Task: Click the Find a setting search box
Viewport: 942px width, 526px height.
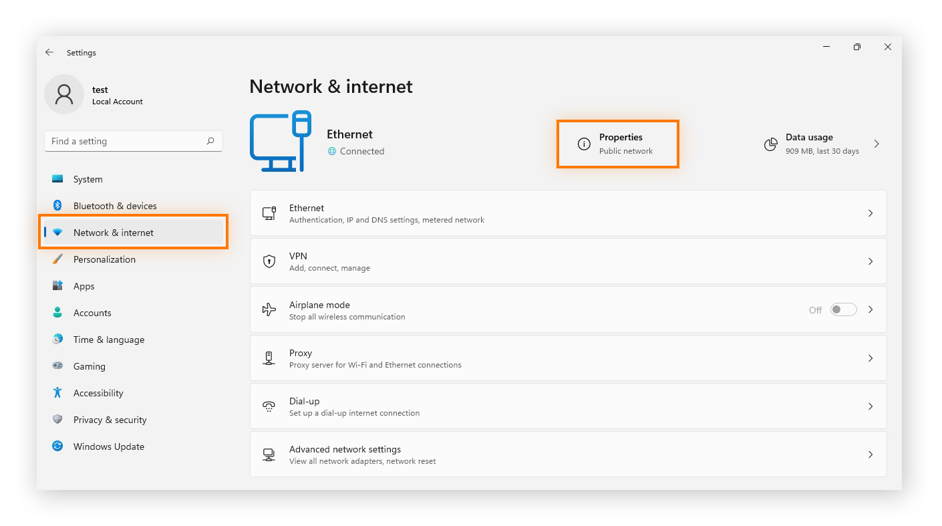Action: pos(133,141)
